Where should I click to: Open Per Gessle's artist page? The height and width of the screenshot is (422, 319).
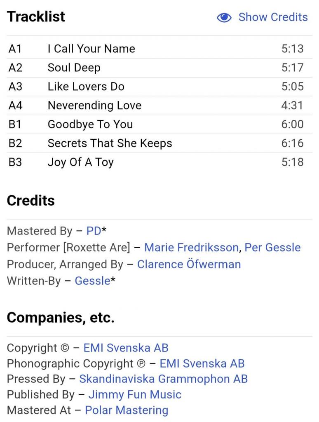point(272,247)
